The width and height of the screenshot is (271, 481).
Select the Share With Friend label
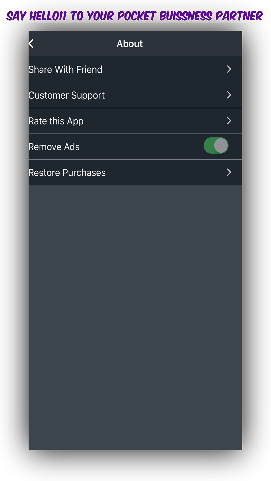click(65, 70)
